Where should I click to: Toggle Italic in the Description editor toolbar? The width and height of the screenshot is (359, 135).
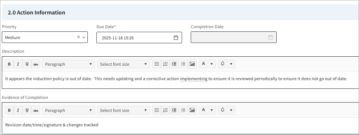tap(18, 64)
